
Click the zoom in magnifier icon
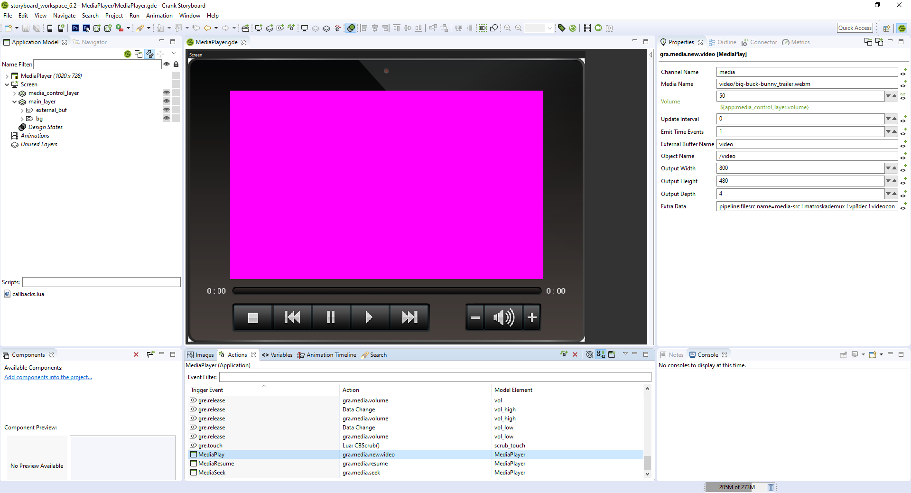click(x=507, y=28)
